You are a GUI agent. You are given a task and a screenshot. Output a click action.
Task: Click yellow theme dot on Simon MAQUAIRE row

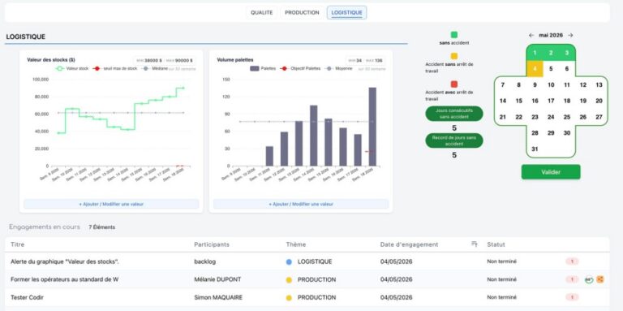(289, 298)
